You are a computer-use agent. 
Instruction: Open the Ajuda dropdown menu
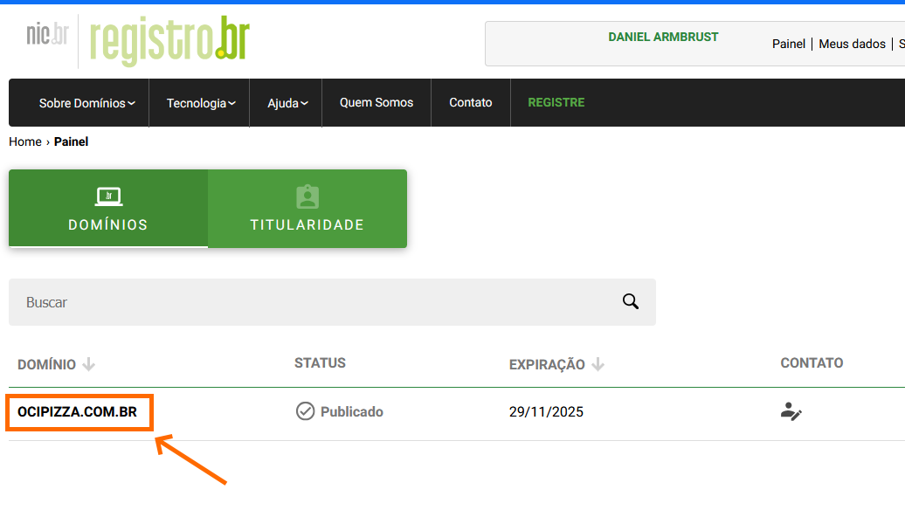pos(287,103)
